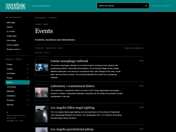176x132 pixels.
Task: Browse the Entities subject
Action: click(18, 69)
